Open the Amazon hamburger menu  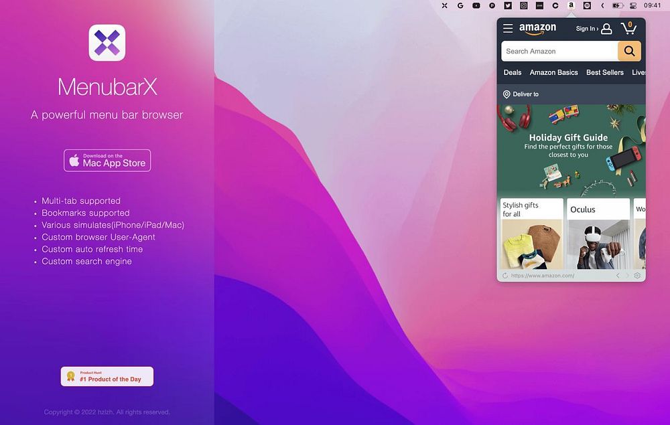coord(508,28)
